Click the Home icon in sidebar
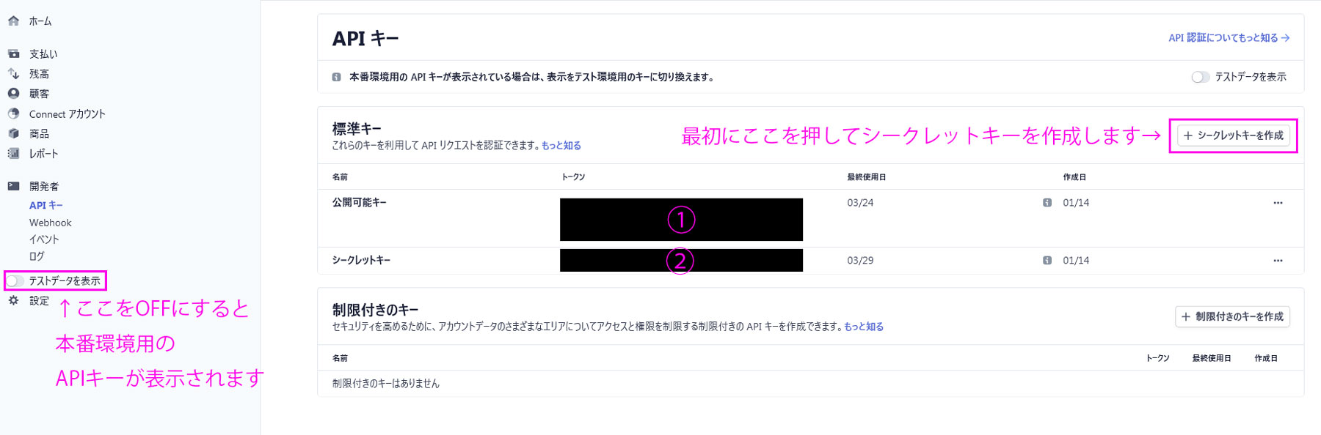 pos(13,21)
